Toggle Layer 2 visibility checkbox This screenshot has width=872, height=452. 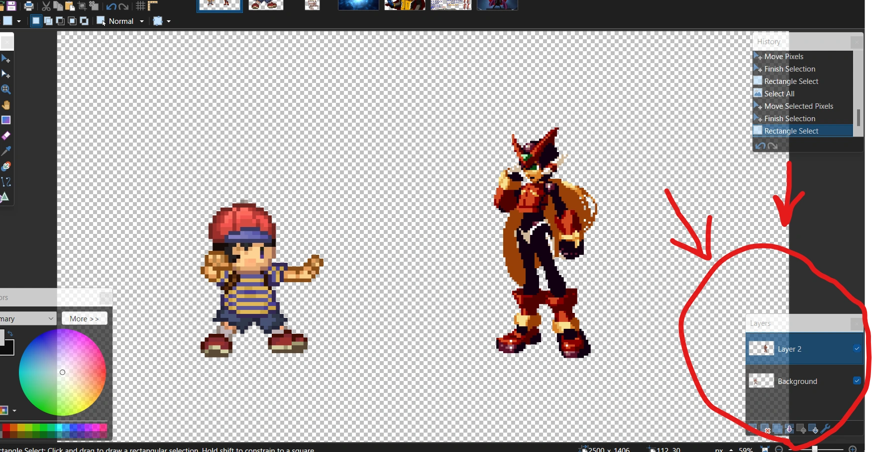(857, 349)
